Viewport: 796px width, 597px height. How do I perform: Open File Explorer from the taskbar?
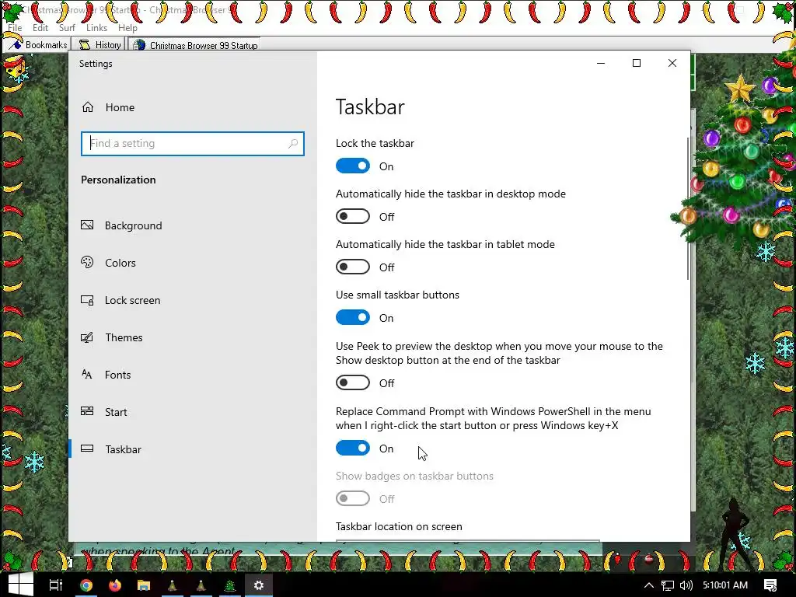point(144,585)
